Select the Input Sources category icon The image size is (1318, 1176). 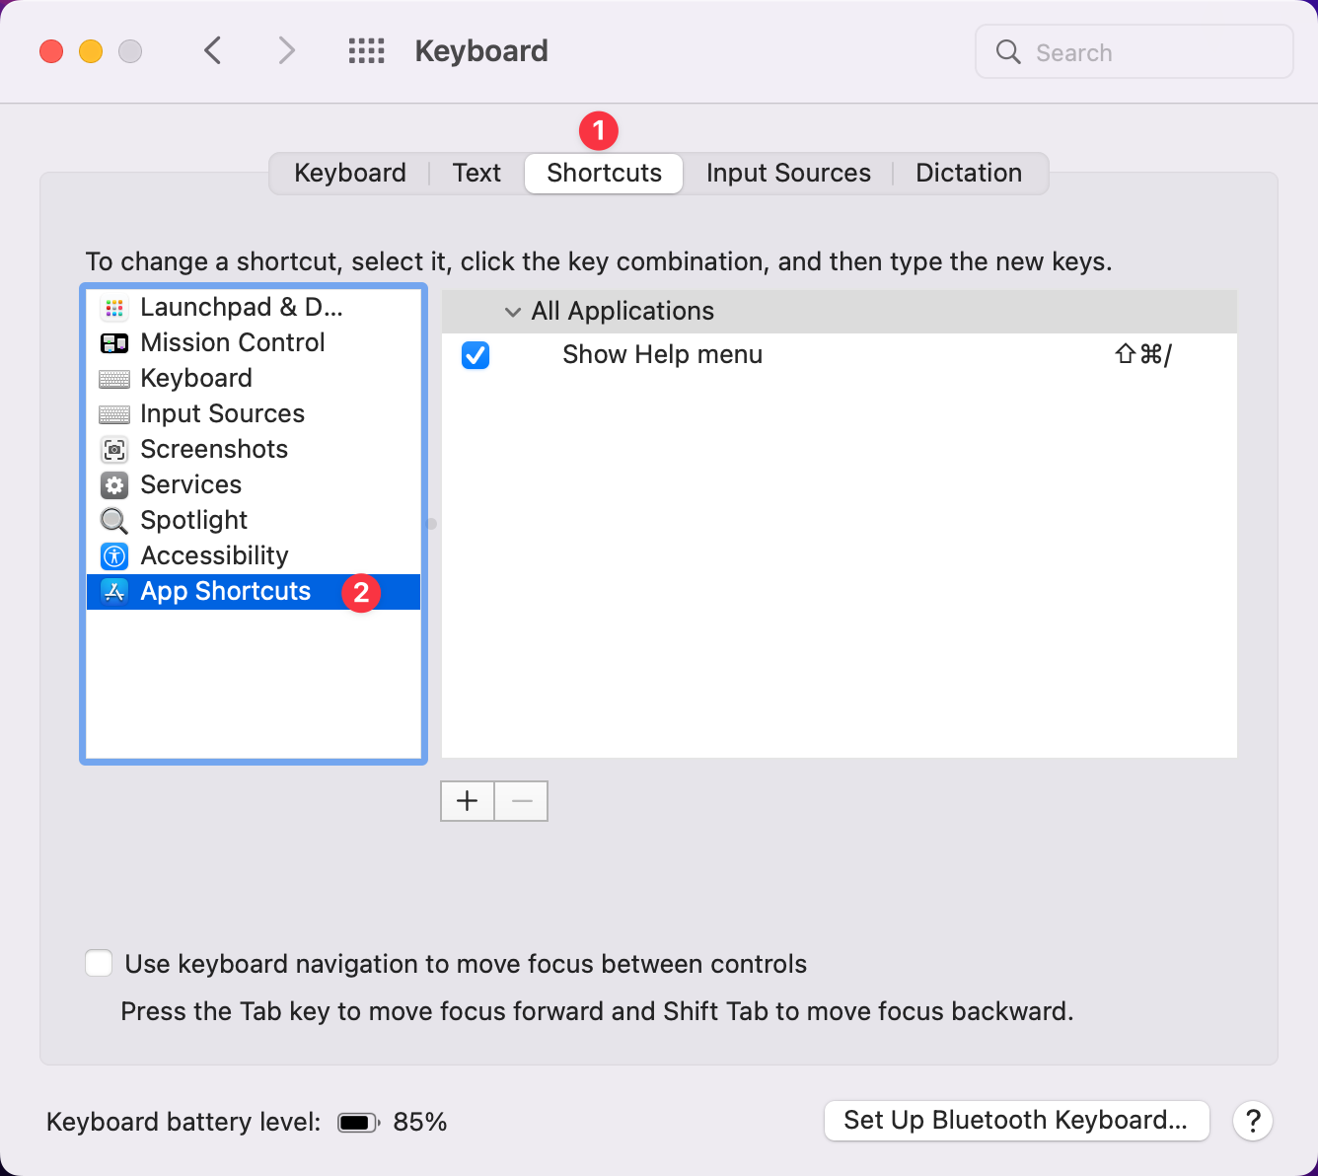point(114,413)
